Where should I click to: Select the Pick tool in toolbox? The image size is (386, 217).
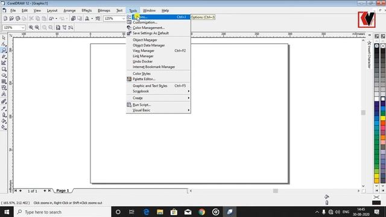pos(4,37)
